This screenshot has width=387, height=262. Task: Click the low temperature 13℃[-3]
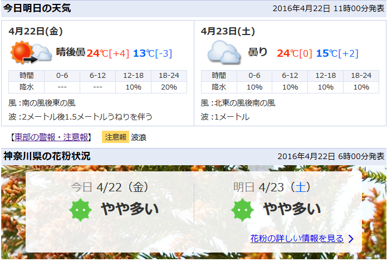point(153,53)
